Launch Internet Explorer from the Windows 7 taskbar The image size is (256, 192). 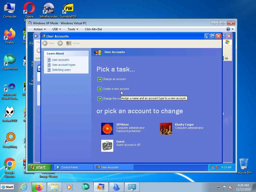[x=24, y=187]
